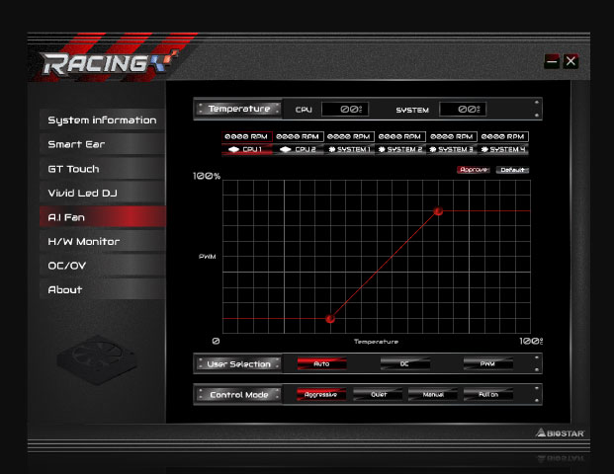Viewport: 614px width, 474px height.
Task: Click the Biostar logo
Action: coord(560,433)
